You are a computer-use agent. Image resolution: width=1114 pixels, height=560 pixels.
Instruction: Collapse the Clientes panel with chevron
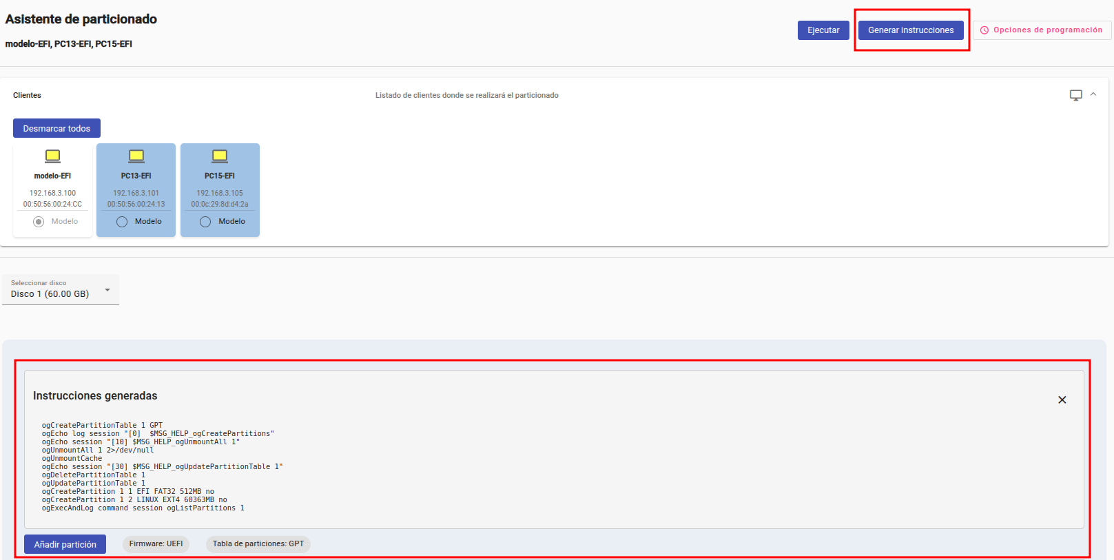[x=1093, y=94]
